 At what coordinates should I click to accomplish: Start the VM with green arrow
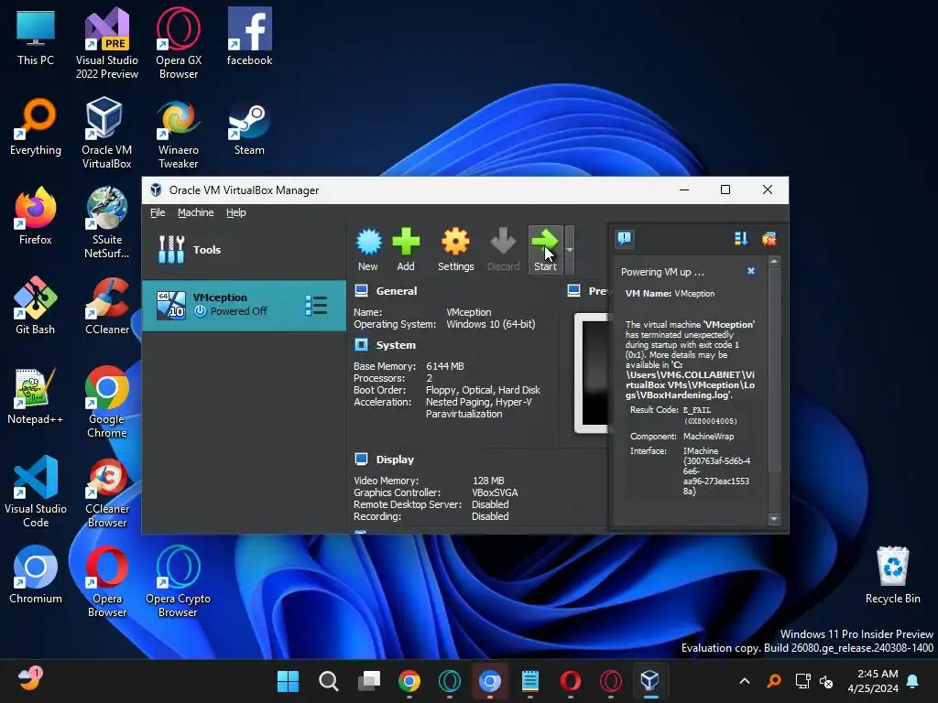pos(545,249)
